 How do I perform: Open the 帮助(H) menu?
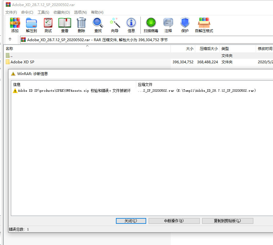(x=97, y=12)
